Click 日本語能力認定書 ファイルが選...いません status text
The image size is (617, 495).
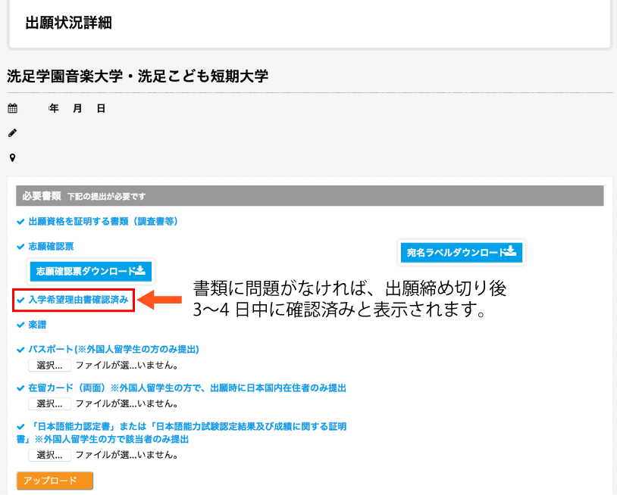tap(127, 455)
